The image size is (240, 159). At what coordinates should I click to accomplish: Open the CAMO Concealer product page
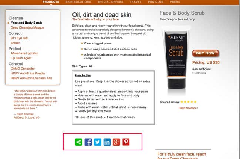pyautogui.click(x=23, y=69)
